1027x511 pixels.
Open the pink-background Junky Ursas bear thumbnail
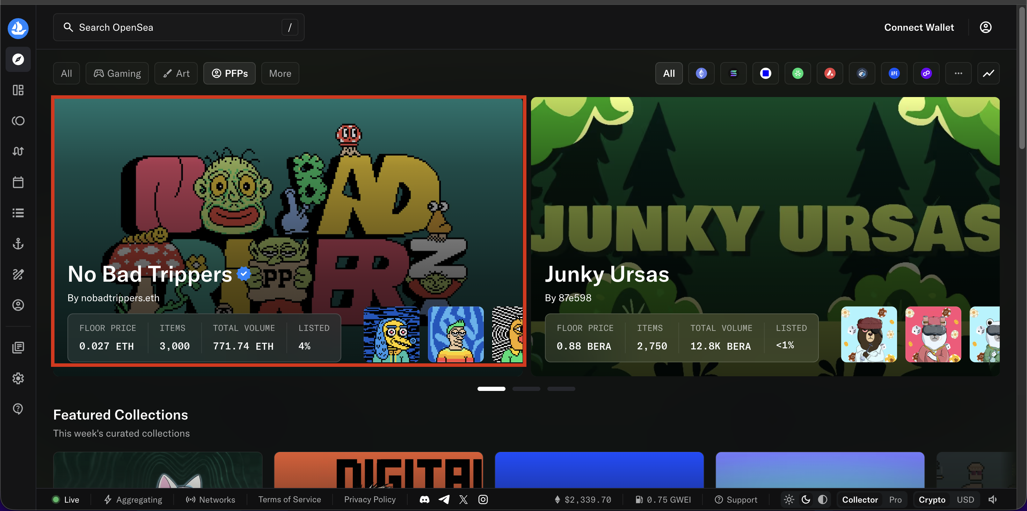click(x=933, y=334)
